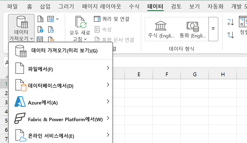This screenshot has height=143, width=247.
Task: Open Recent Sources clock-page icon
Action: 51,29
